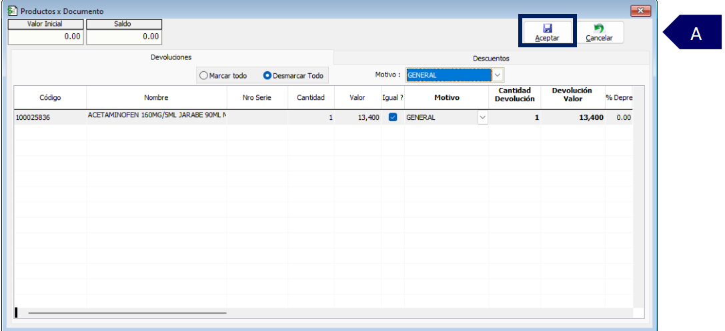
Task: Click the Saldo value field
Action: coord(124,37)
